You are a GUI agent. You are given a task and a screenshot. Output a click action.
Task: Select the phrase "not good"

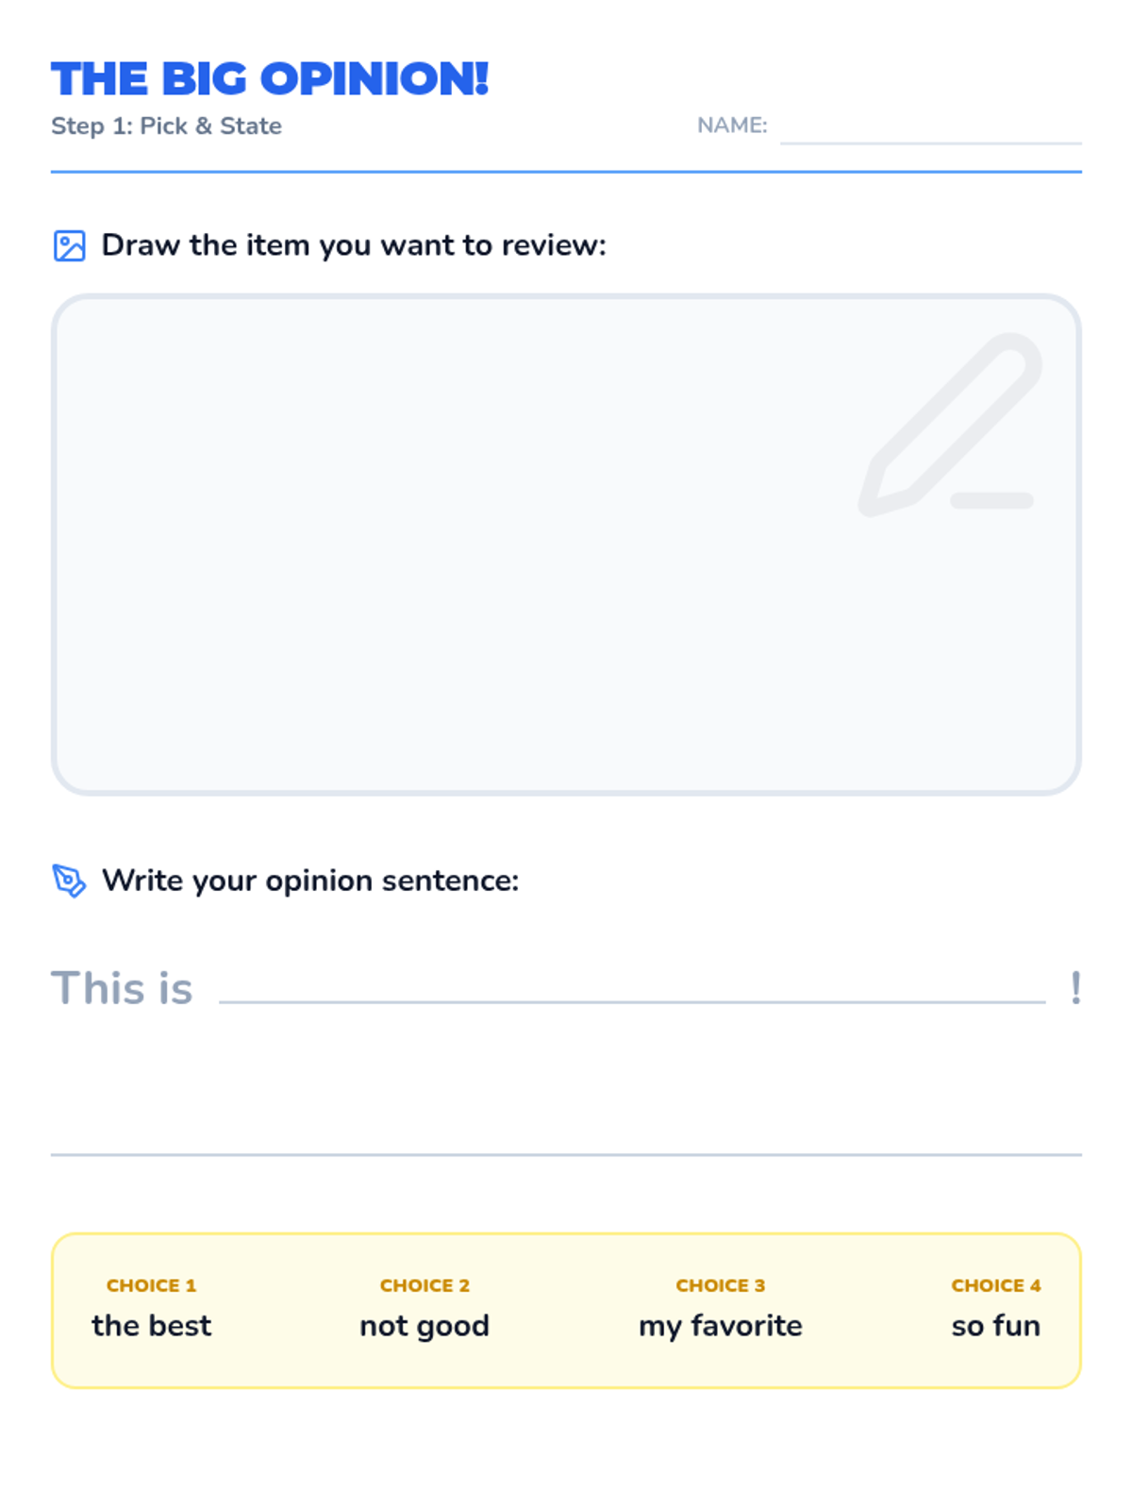click(424, 1326)
